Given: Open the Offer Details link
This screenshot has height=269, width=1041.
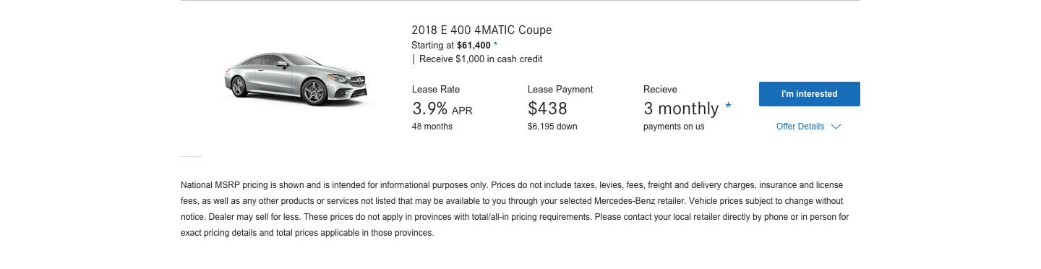Looking at the screenshot, I should [800, 127].
